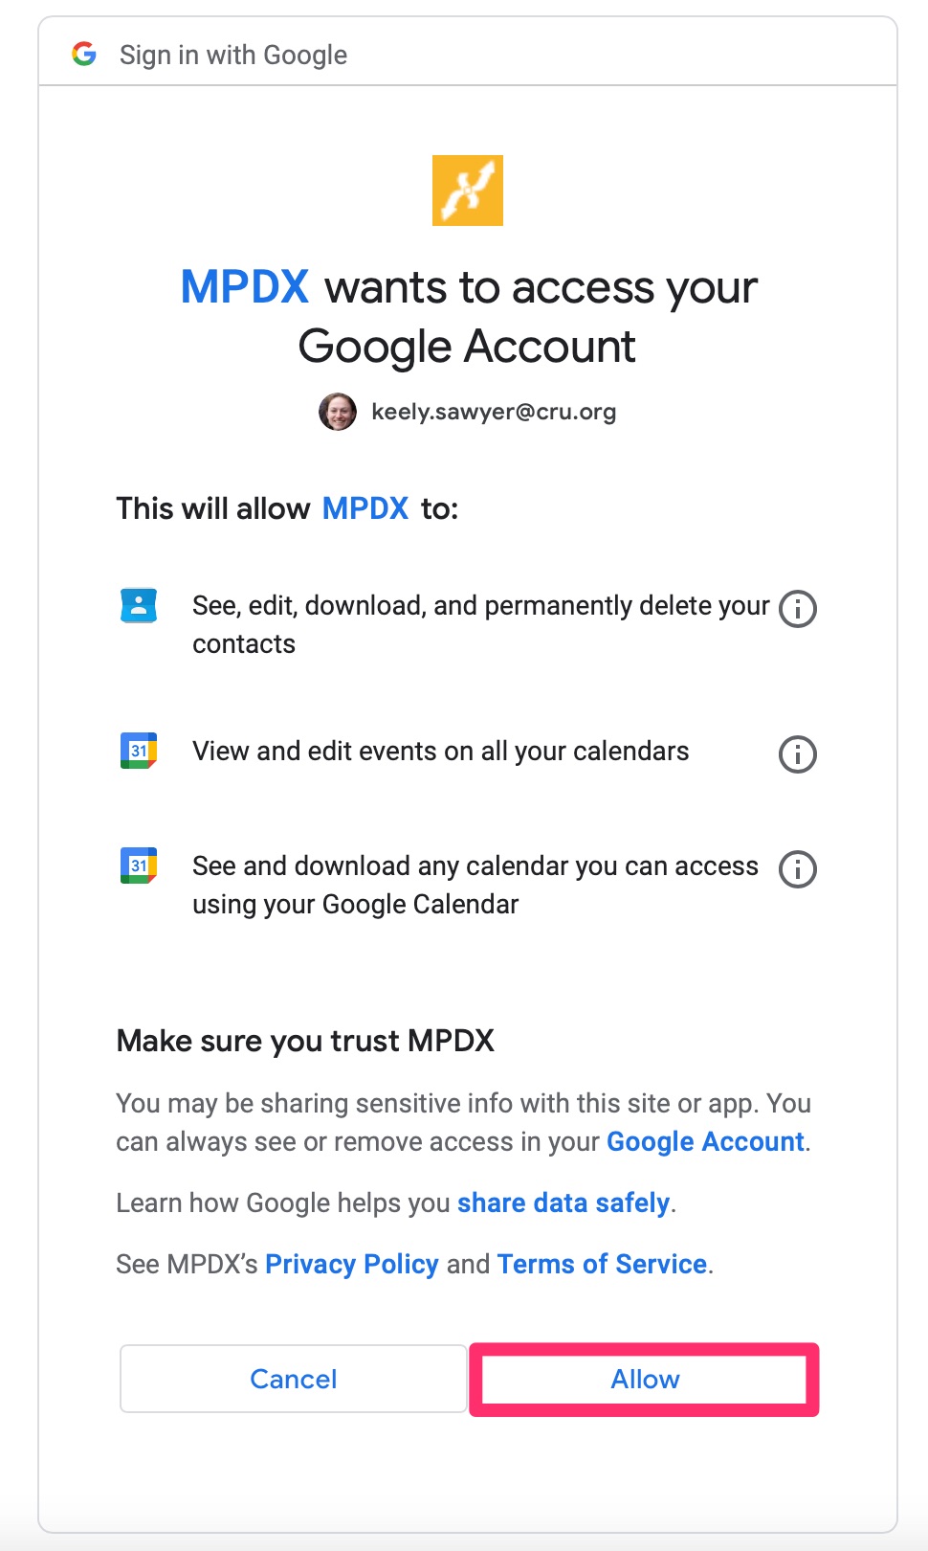Screen dimensions: 928x1551
Task: Open info for 'View and edit events'
Action: 798,754
